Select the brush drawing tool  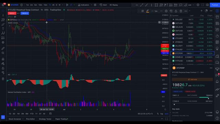click(3, 24)
